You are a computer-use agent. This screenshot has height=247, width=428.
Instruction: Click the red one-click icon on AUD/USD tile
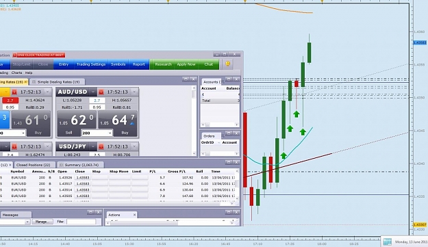pos(101,92)
